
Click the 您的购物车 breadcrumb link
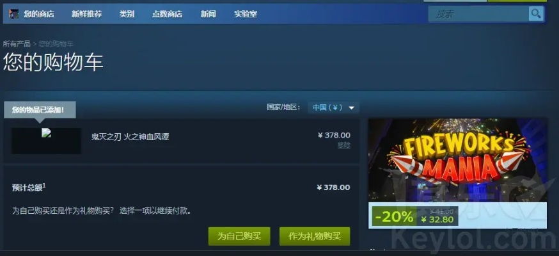click(56, 44)
